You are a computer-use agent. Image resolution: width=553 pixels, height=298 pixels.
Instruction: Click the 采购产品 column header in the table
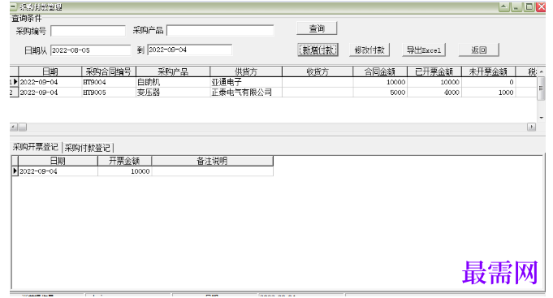pyautogui.click(x=173, y=71)
